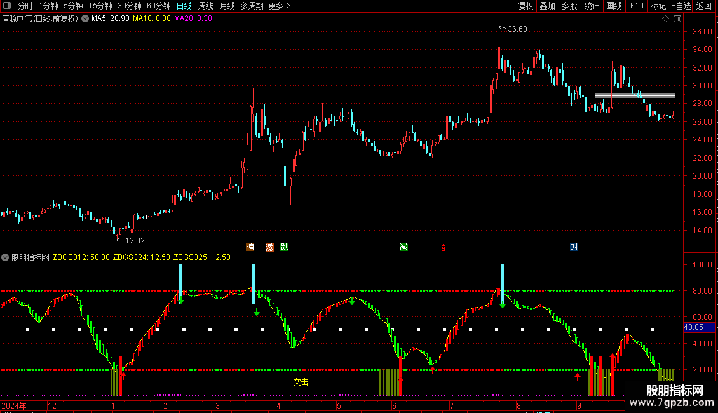
Task: Toggle the right panel icon above chart
Action: [x=677, y=19]
